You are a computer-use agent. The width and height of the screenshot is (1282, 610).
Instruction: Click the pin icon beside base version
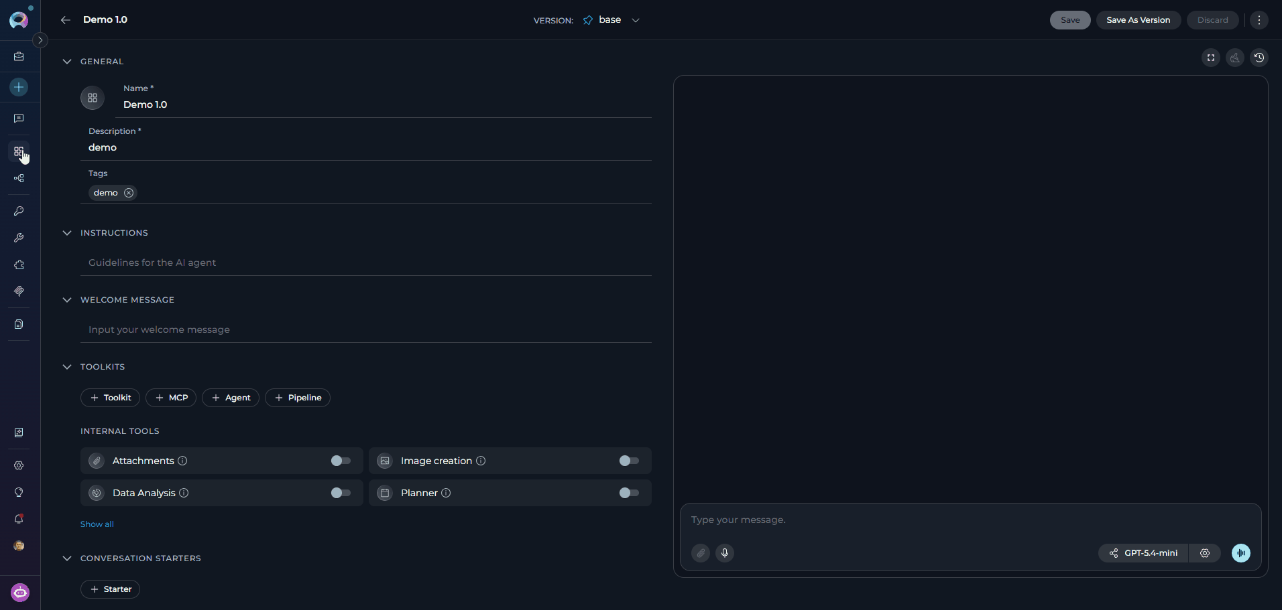tap(588, 20)
